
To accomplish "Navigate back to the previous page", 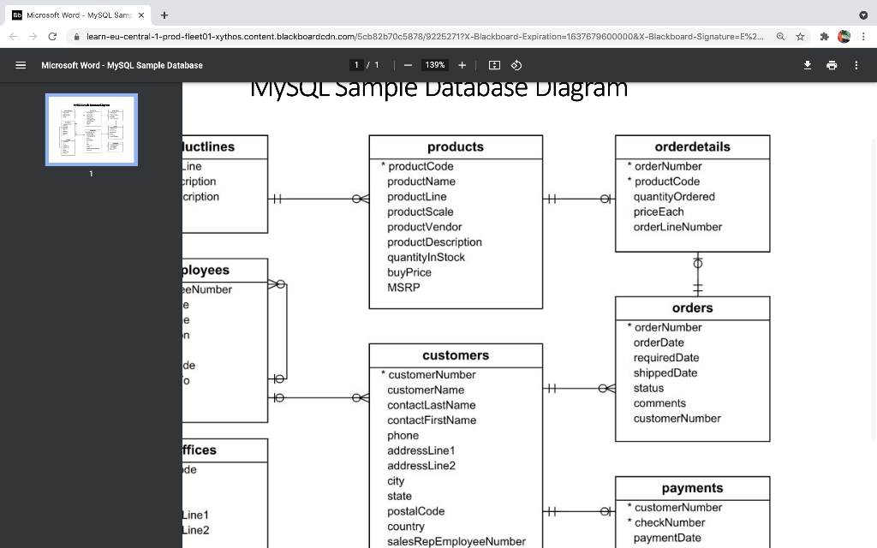I will (12, 37).
